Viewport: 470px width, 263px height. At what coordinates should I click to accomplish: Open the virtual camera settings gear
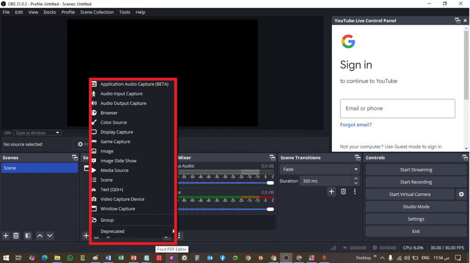click(461, 194)
